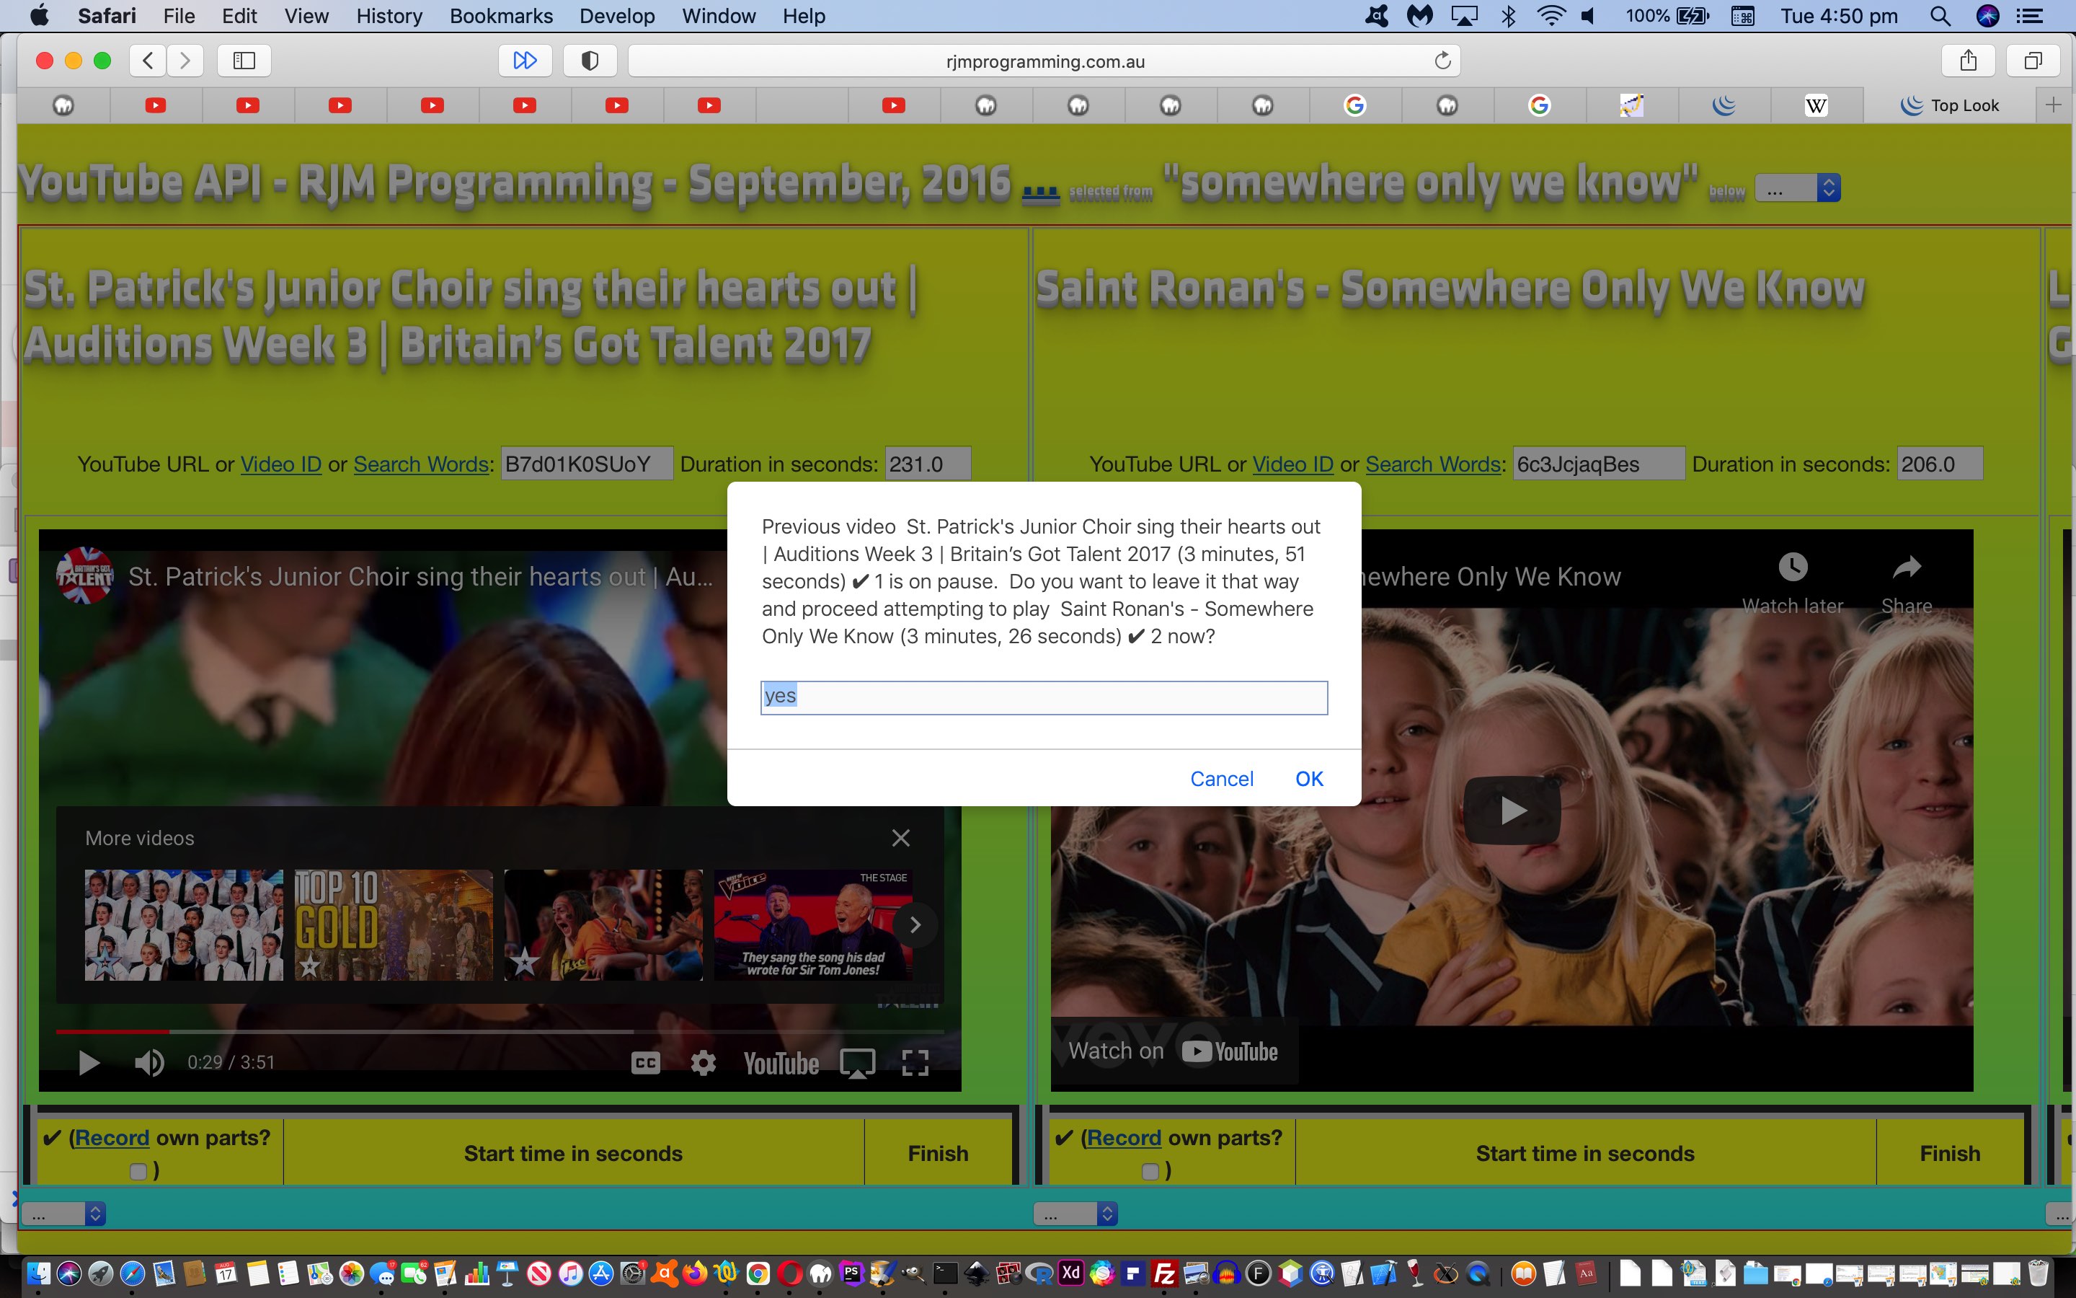Open the Window menu
The width and height of the screenshot is (2076, 1298).
point(719,15)
